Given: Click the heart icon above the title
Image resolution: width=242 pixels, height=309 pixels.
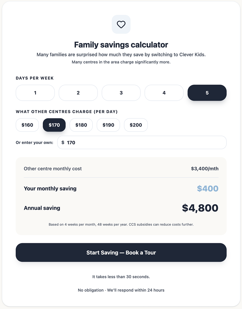Looking at the screenshot, I should click(x=121, y=24).
